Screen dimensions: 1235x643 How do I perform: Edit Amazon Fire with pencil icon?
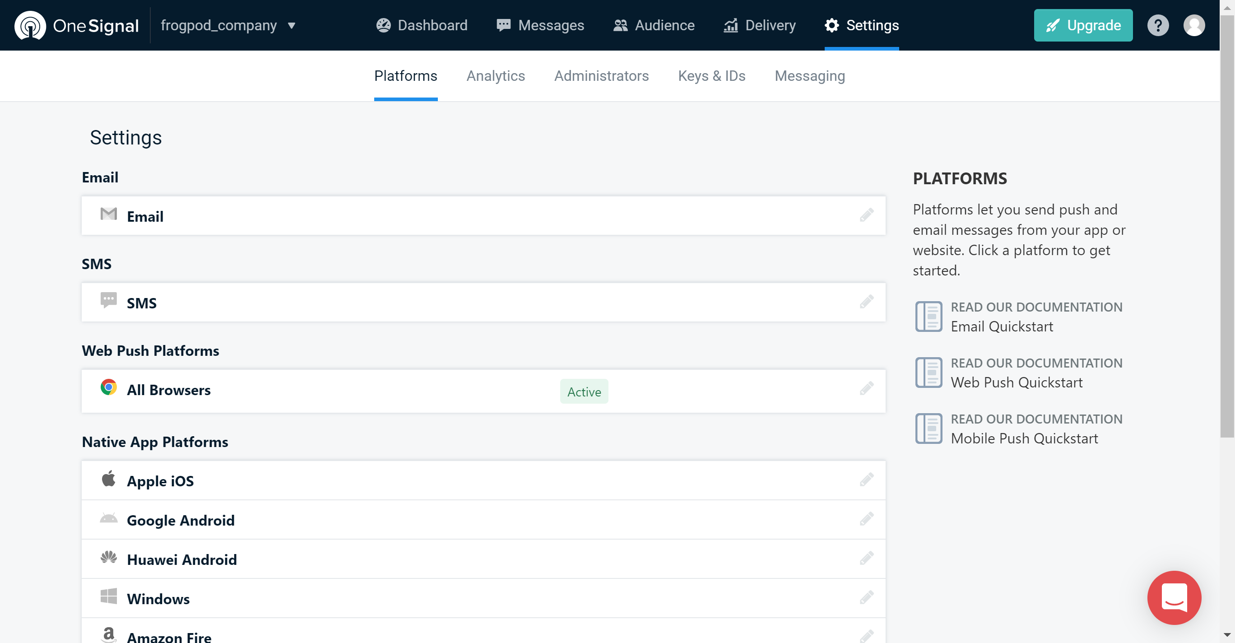(x=866, y=636)
